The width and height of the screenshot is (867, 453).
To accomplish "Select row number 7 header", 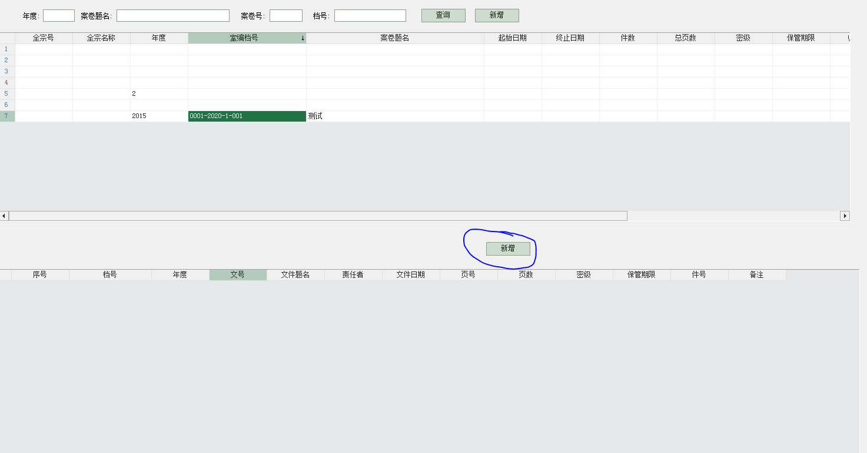I will 7,116.
